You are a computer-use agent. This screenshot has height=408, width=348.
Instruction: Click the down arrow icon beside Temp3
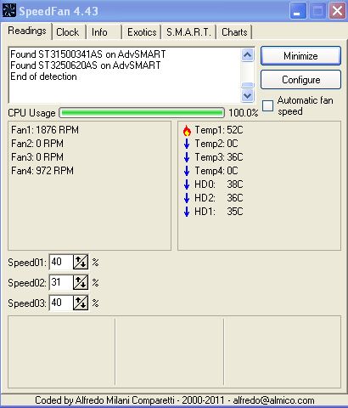(x=187, y=157)
